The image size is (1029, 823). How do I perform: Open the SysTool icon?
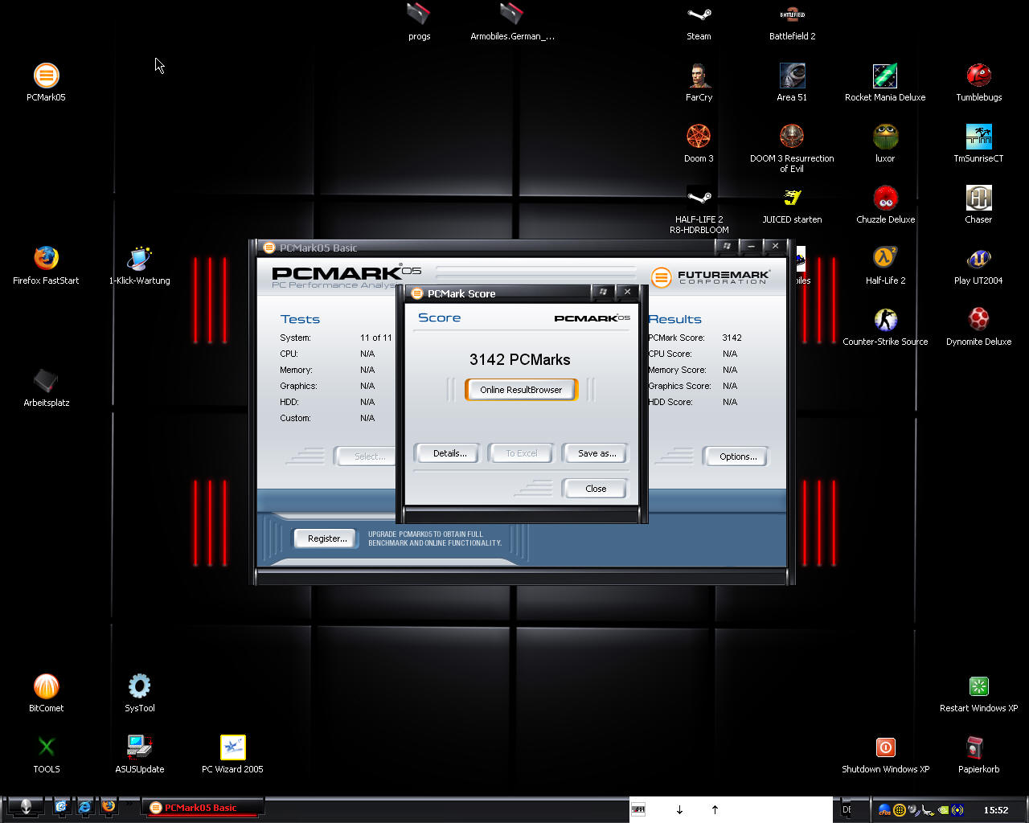tap(139, 686)
